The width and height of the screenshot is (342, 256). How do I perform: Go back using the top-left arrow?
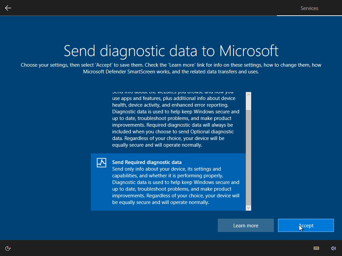8,8
